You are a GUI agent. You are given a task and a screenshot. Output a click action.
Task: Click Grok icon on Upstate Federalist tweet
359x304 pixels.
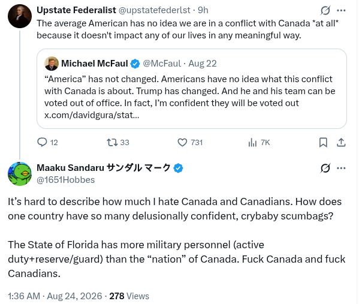[x=325, y=10]
